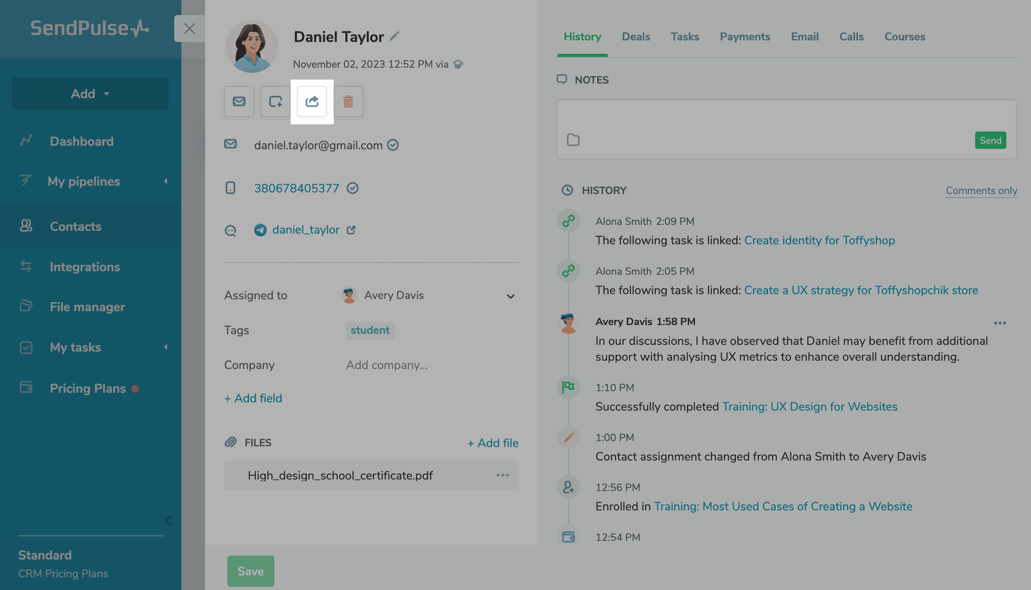Collapse the sidebar with arrow

[x=169, y=520]
